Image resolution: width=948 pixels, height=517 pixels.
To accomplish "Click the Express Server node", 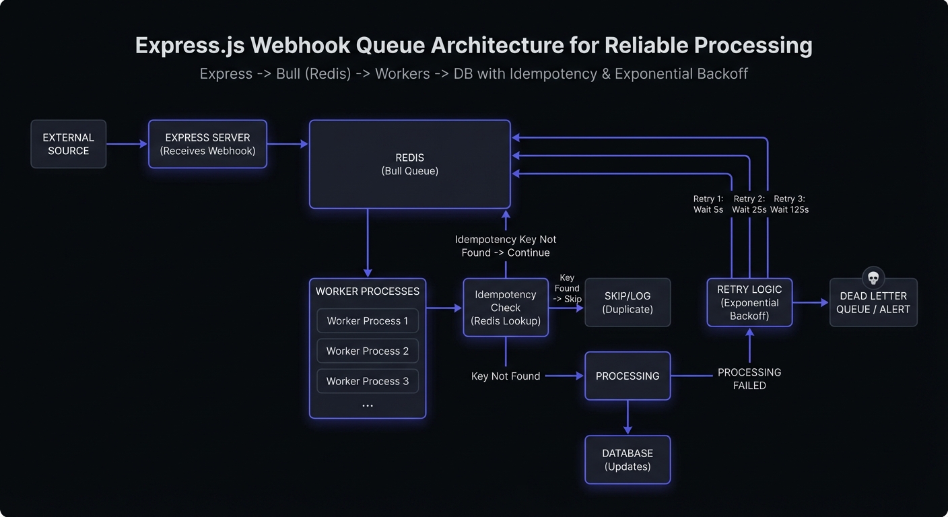I will pyautogui.click(x=207, y=144).
